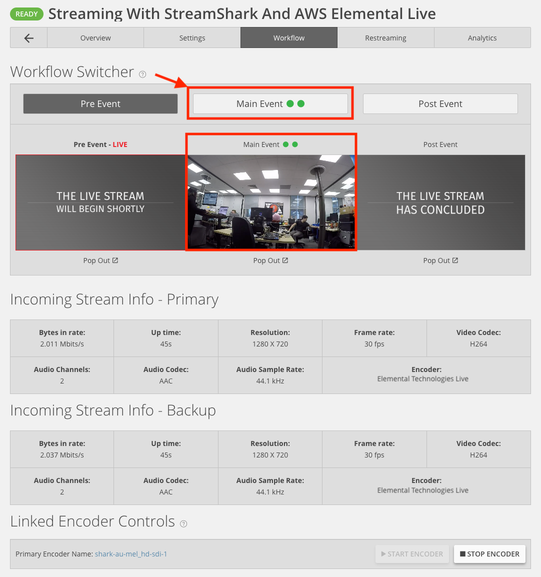Switch workflow to Post Event
The height and width of the screenshot is (577, 541).
click(440, 104)
